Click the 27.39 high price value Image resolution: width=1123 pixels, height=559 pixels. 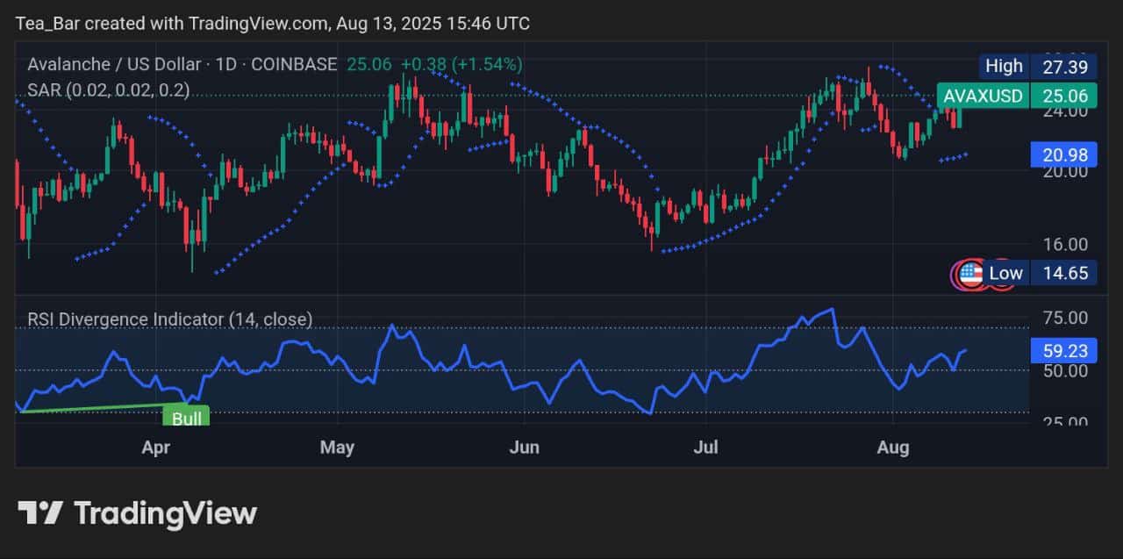point(1065,66)
